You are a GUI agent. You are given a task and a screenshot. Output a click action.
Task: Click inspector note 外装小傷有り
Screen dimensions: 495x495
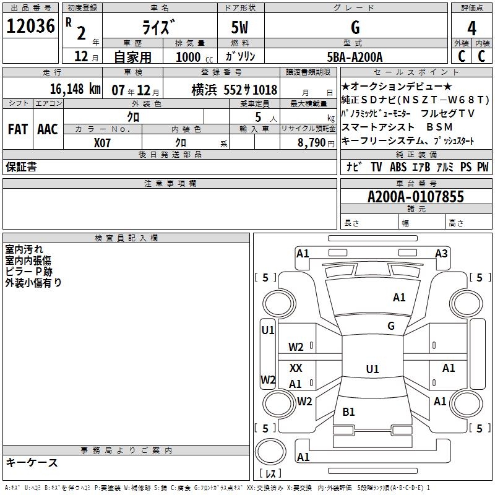[33, 283]
